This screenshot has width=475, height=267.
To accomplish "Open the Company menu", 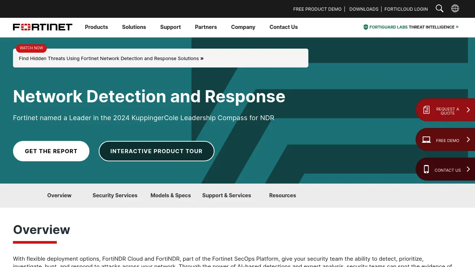I will point(243,27).
